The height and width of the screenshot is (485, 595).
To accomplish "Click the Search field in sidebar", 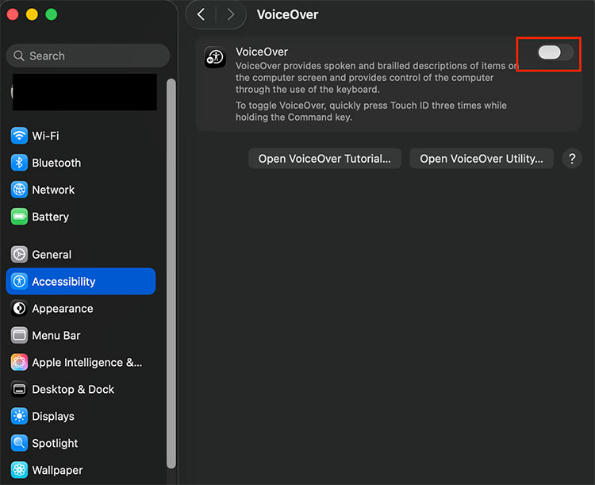I will pos(87,56).
